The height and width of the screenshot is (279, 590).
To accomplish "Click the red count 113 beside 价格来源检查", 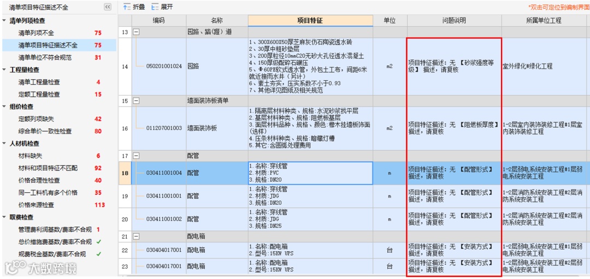I will coord(99,205).
